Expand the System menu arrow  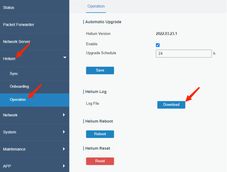pyautogui.click(x=64, y=132)
